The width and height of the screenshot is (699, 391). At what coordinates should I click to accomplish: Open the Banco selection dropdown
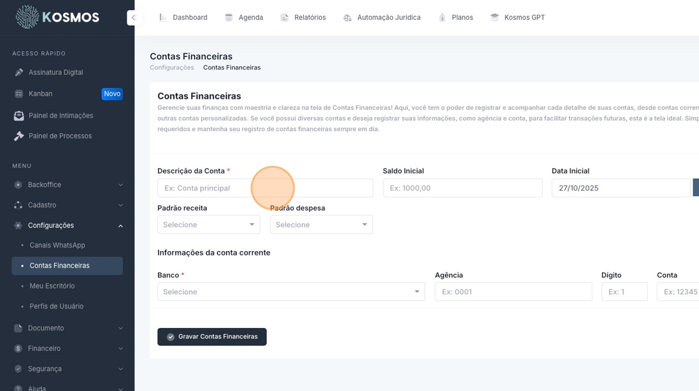click(291, 292)
